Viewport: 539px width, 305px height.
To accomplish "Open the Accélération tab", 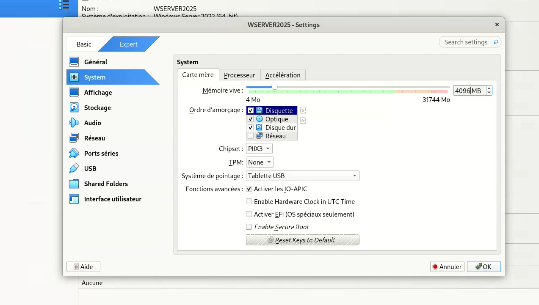I will tap(282, 75).
